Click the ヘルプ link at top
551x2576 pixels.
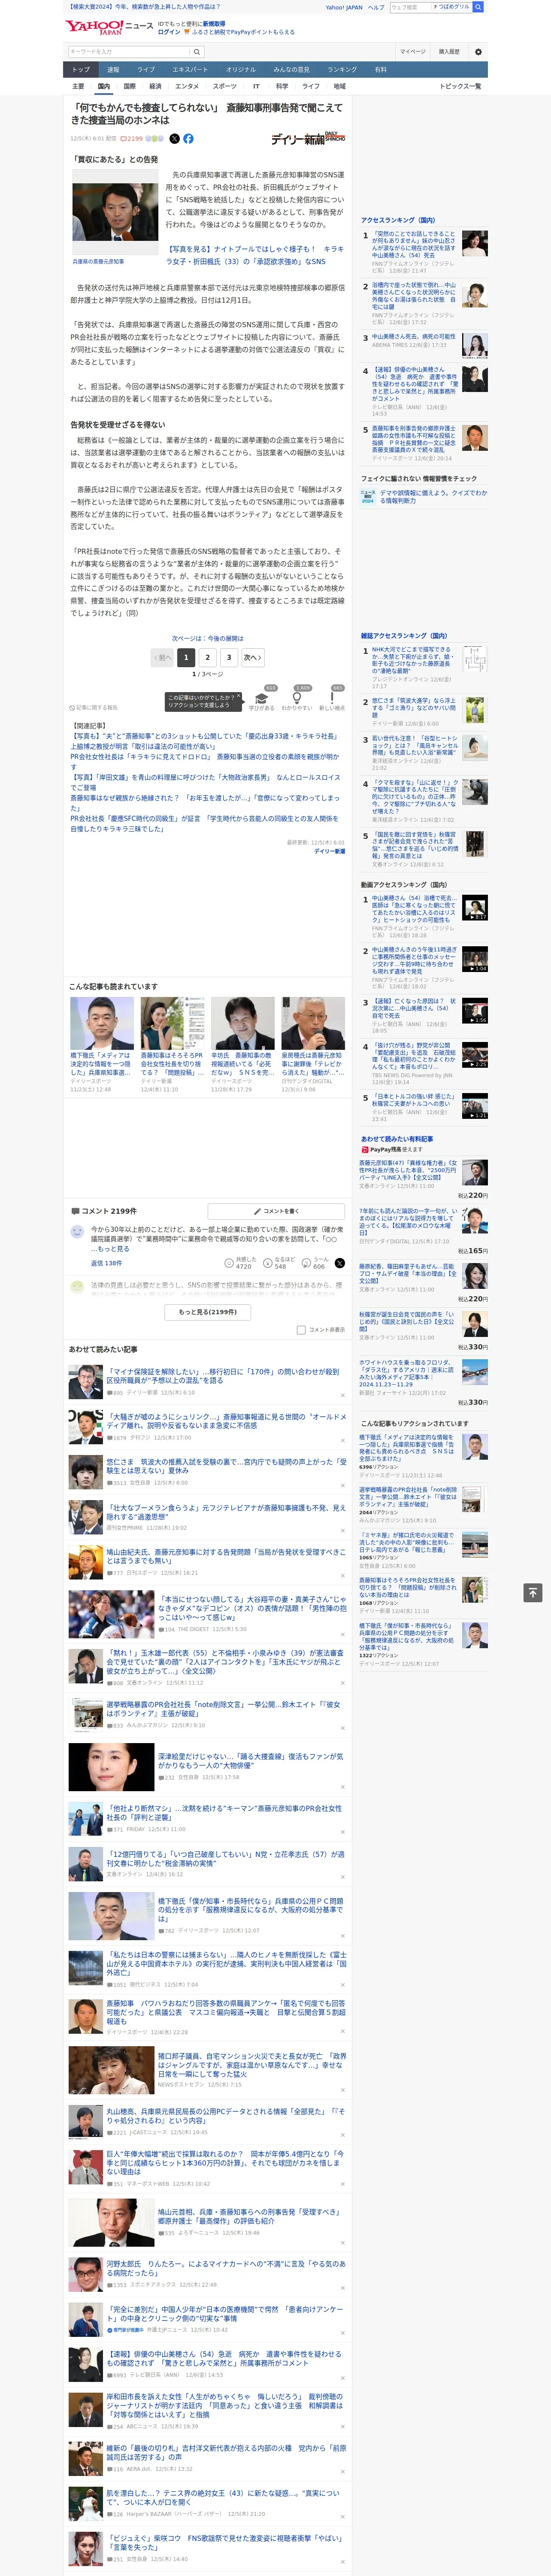click(x=376, y=7)
